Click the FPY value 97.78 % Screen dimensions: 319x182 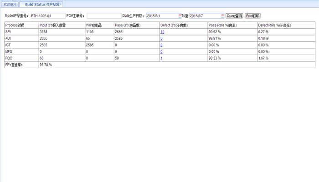[46, 65]
